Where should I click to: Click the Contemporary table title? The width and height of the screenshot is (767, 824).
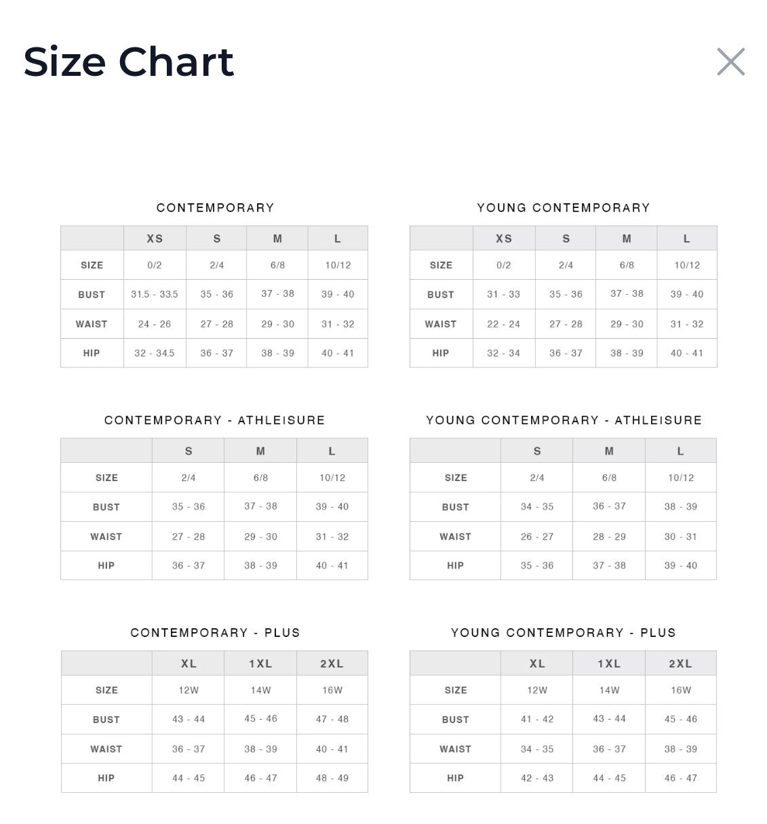(215, 208)
